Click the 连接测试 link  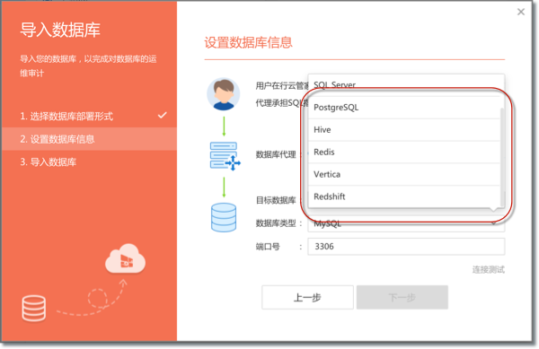pos(488,270)
